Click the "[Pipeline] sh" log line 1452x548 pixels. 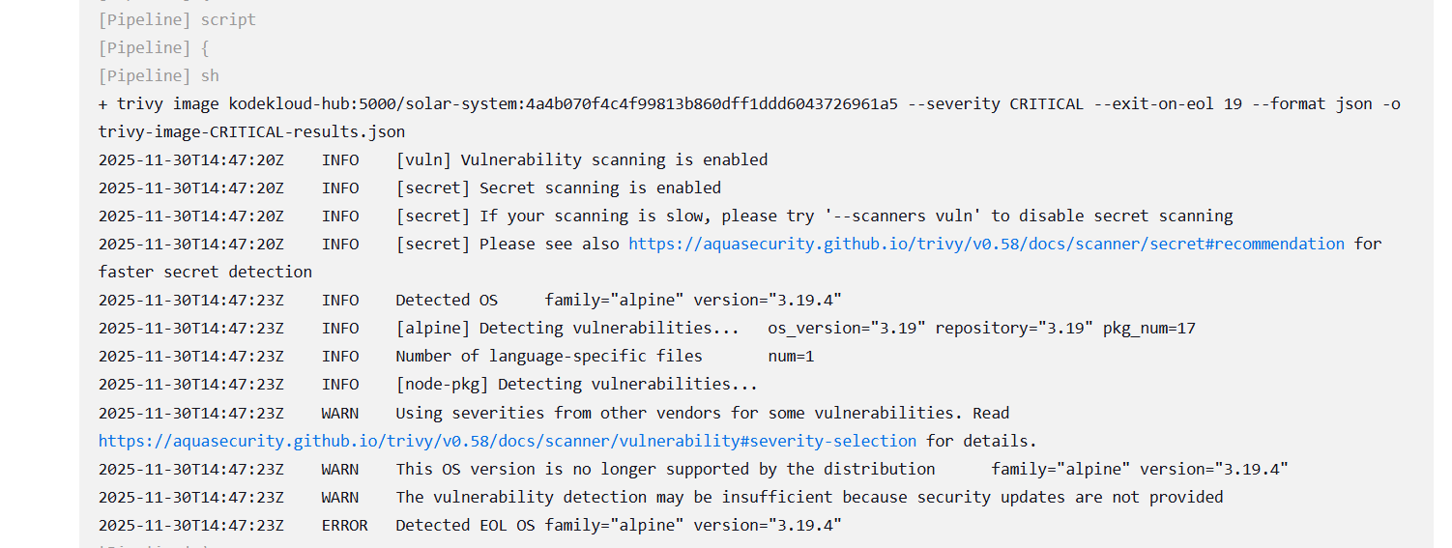[x=159, y=75]
